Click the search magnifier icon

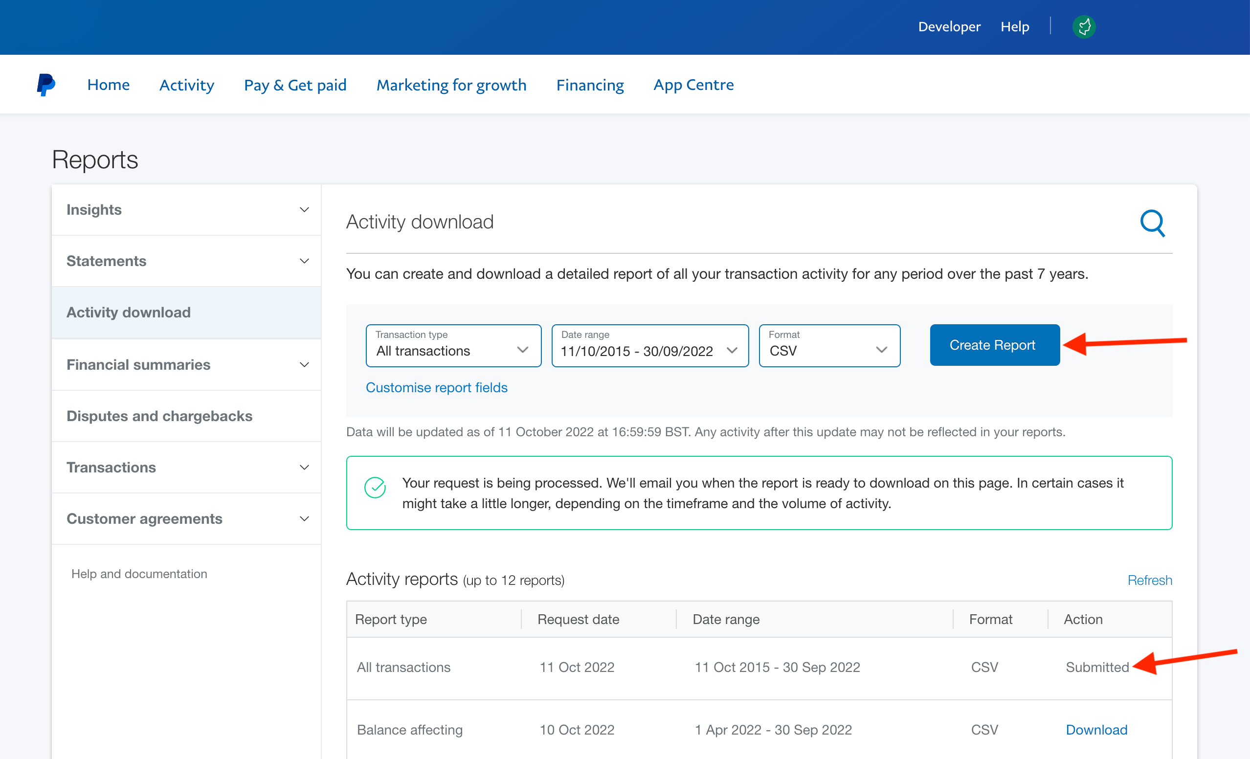point(1153,223)
